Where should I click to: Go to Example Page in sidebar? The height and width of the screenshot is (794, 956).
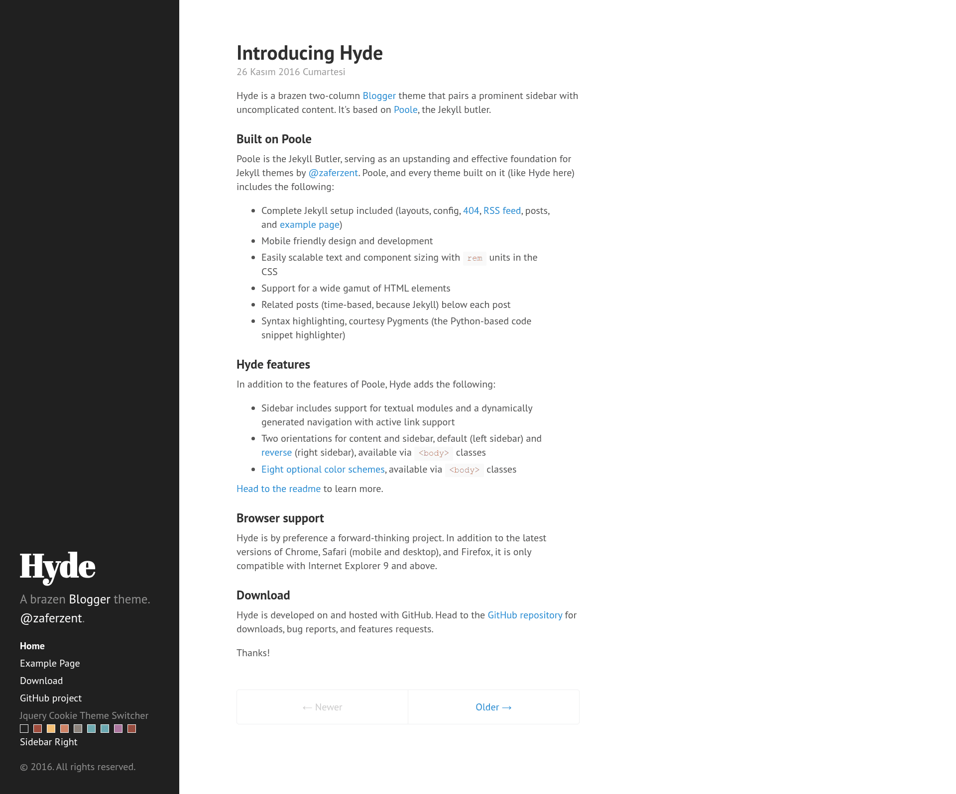coord(50,663)
